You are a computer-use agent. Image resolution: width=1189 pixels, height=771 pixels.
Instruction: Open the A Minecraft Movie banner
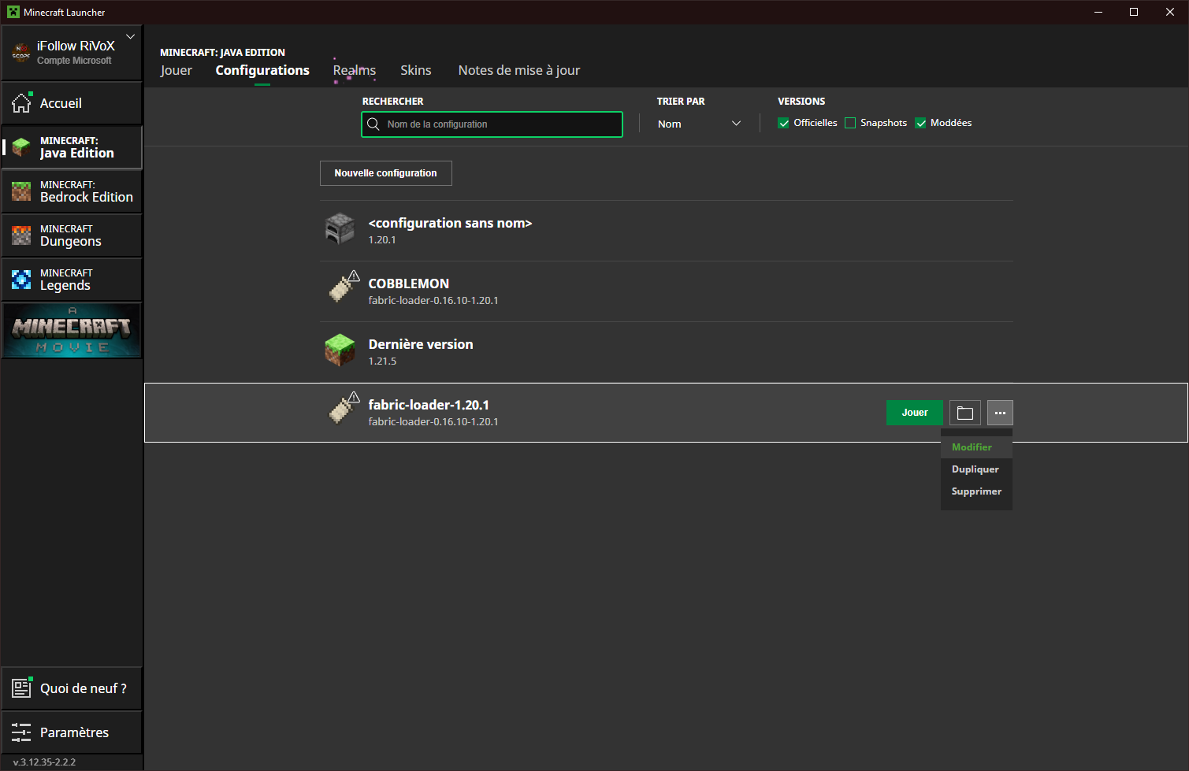(x=72, y=331)
